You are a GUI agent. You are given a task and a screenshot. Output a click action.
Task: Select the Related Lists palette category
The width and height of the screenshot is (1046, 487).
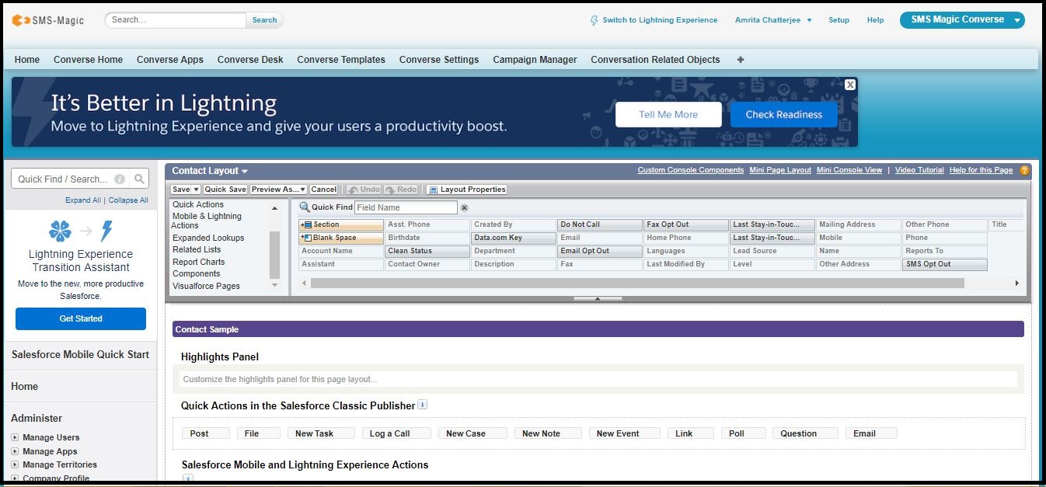pyautogui.click(x=197, y=250)
